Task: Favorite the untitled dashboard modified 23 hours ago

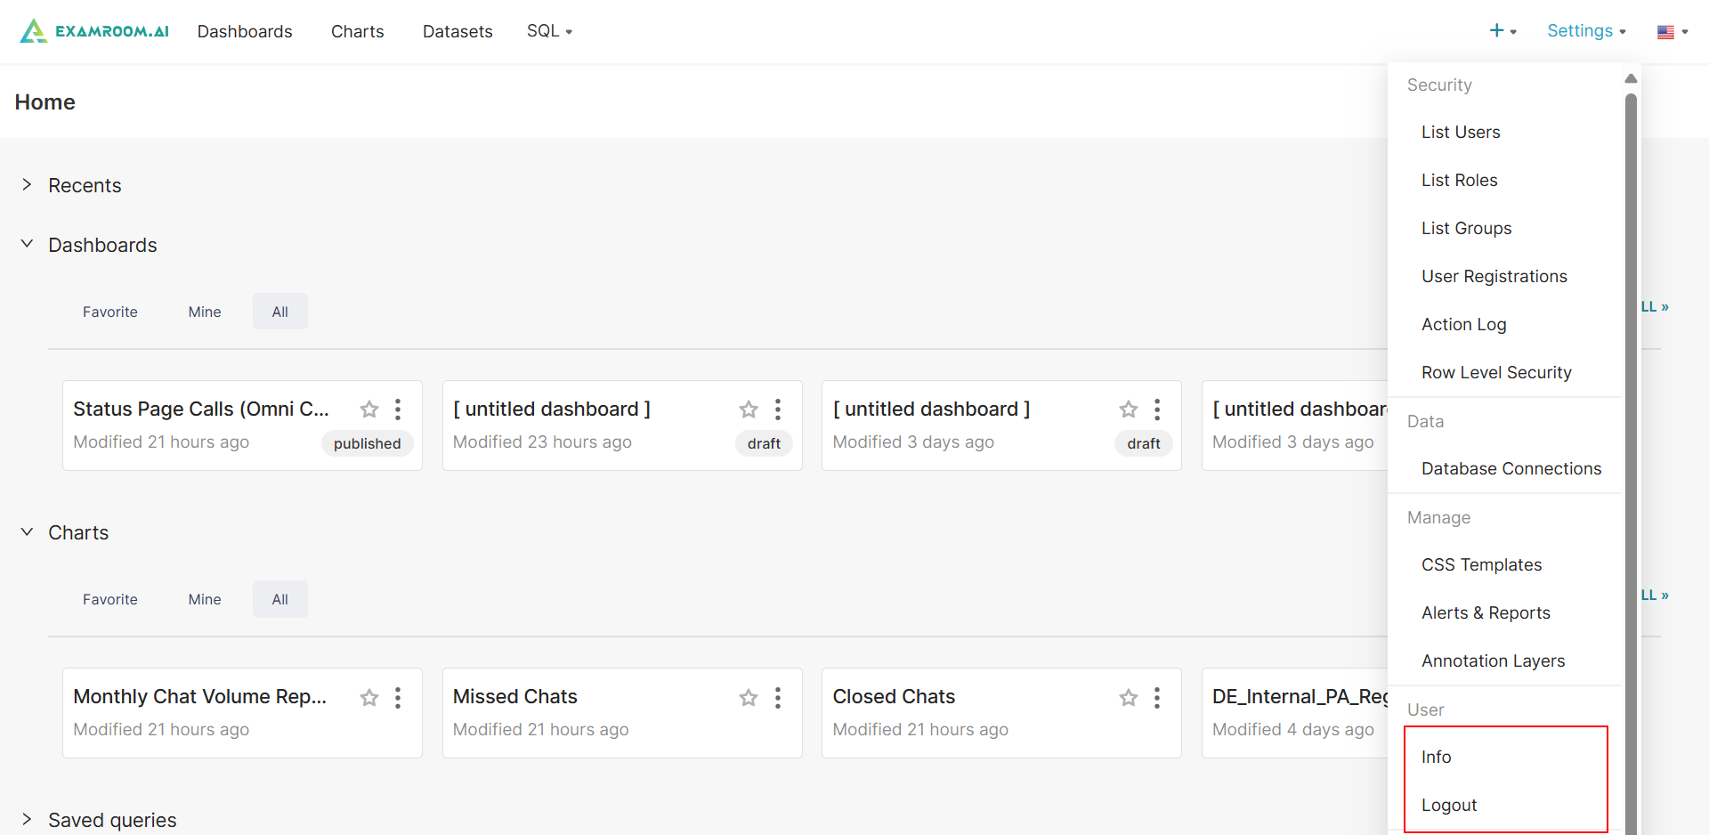Action: 749,409
